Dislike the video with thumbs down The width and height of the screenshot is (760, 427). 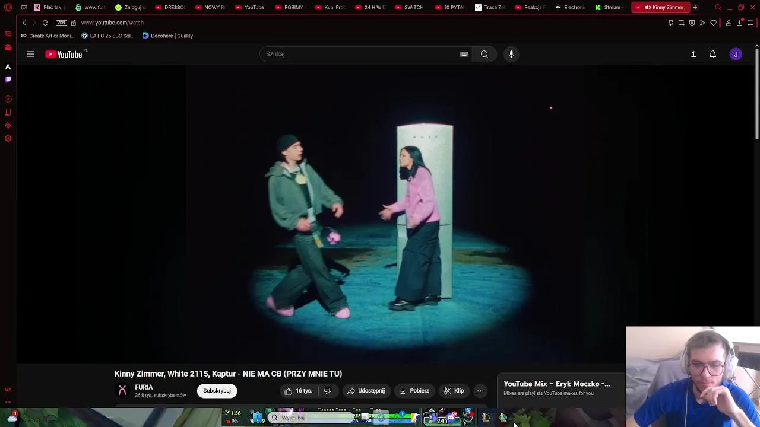pyautogui.click(x=328, y=391)
